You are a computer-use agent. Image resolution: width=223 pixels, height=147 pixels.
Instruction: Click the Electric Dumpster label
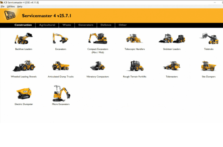point(24,104)
